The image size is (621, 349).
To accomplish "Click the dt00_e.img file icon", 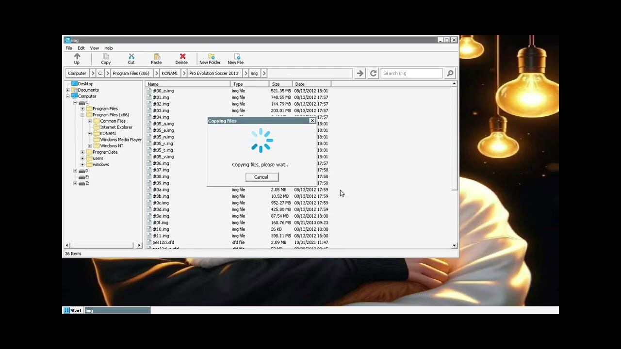I will [x=149, y=91].
